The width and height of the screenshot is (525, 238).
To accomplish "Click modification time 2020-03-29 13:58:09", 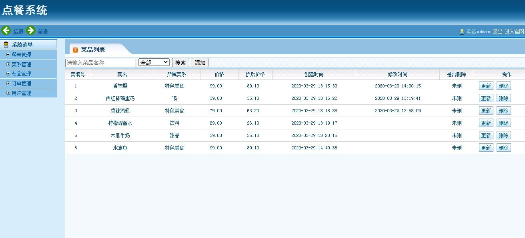I will pos(398,111).
